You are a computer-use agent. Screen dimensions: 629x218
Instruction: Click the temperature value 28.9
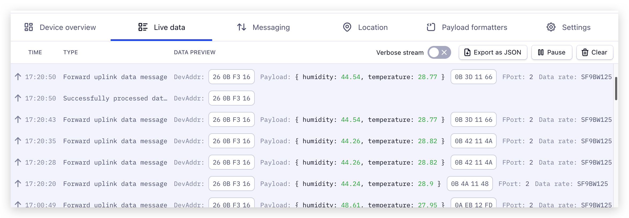425,184
